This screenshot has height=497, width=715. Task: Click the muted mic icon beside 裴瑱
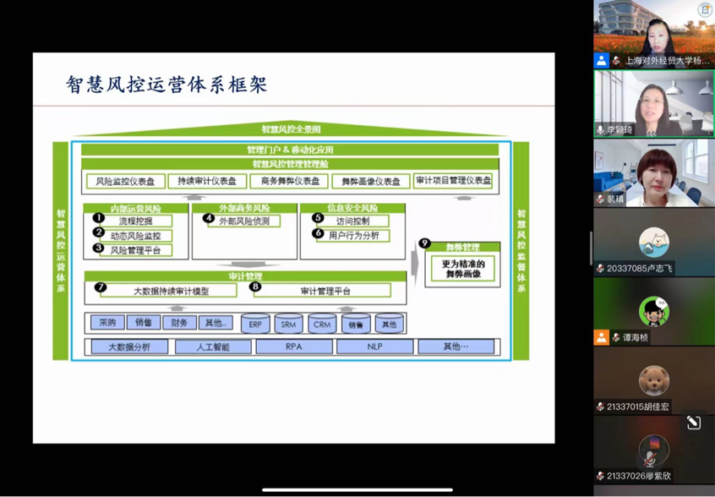coord(601,199)
